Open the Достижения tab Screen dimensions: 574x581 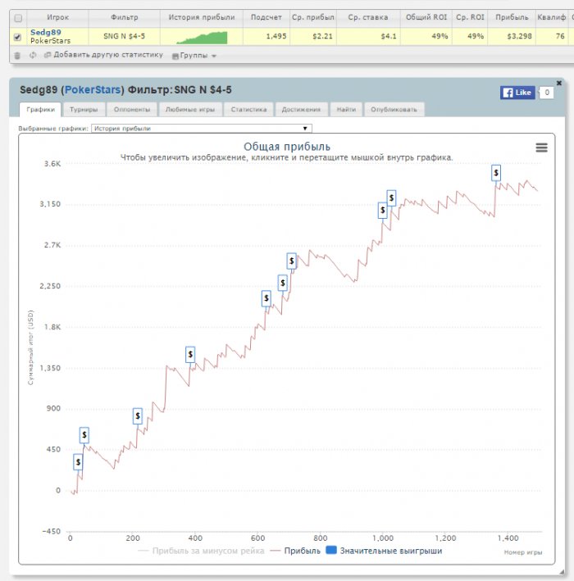coord(301,109)
